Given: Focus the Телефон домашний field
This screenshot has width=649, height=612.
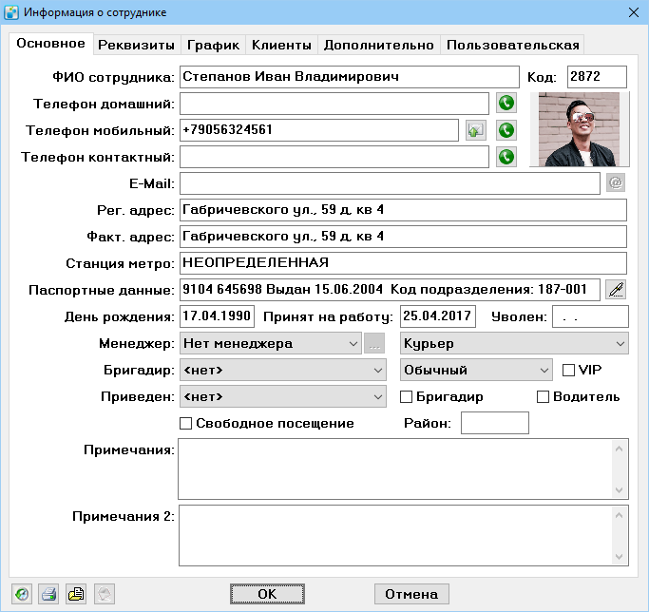Looking at the screenshot, I should pyautogui.click(x=334, y=104).
